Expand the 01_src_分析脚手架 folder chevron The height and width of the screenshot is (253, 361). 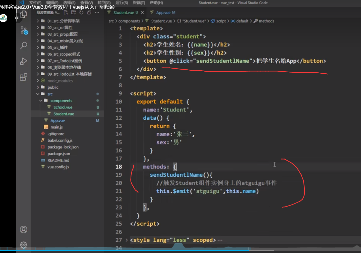pyautogui.click(x=38, y=21)
